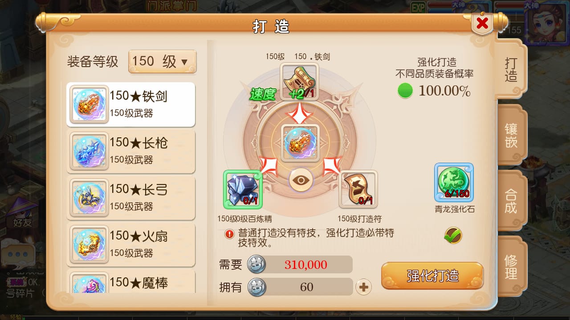This screenshot has width=570, height=320.
Task: Toggle the eye preview icon
Action: (301, 180)
